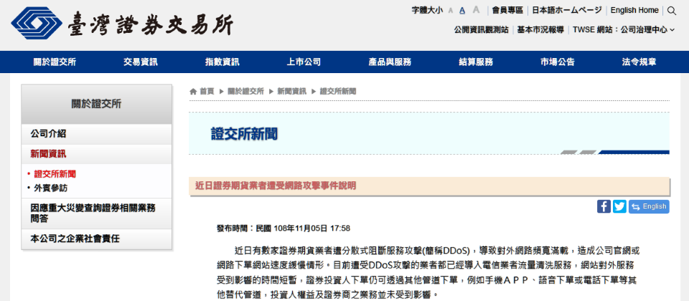Image resolution: width=689 pixels, height=301 pixels.
Task: Select largest font size A
Action: pyautogui.click(x=477, y=9)
